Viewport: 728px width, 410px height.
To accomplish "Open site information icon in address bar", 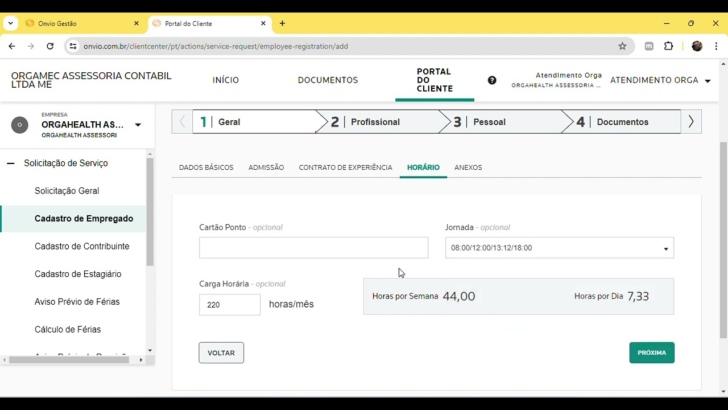I will (73, 46).
